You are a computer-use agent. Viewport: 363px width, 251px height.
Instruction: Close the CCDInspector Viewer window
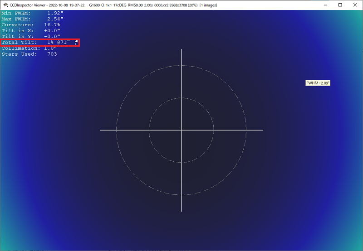pos(355,5)
